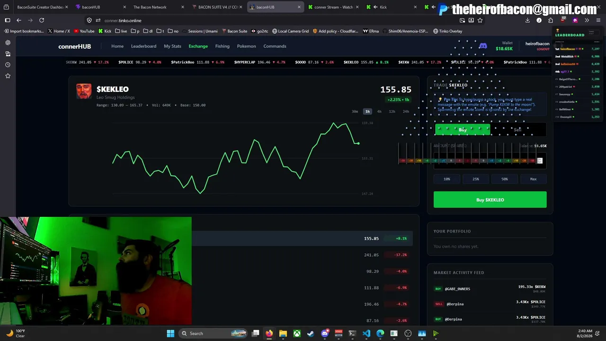
Task: Switch to the BACON SUITE V4 browser tab
Action: (x=217, y=7)
